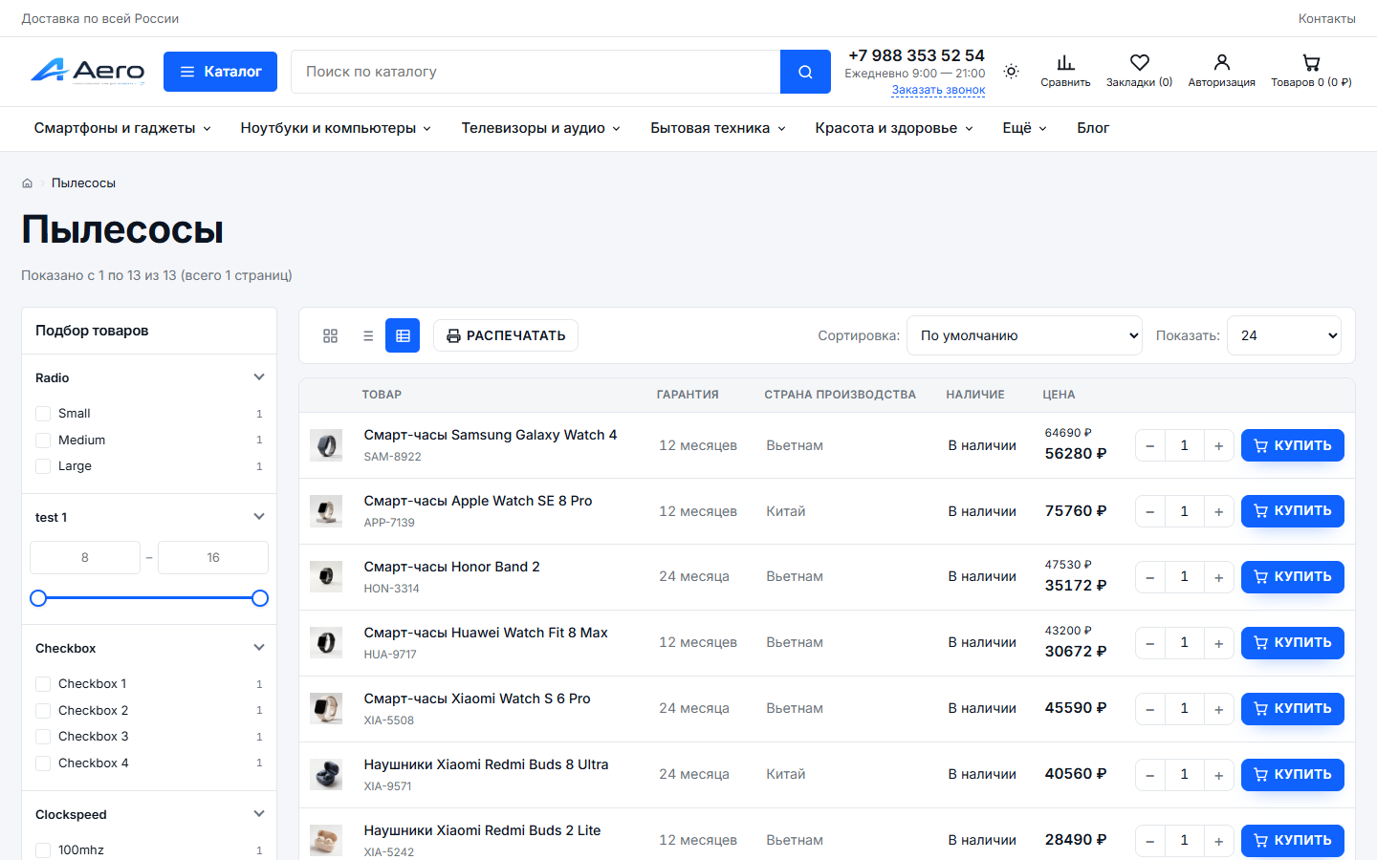Decrease quantity for Honor Band 2

[x=1150, y=577]
